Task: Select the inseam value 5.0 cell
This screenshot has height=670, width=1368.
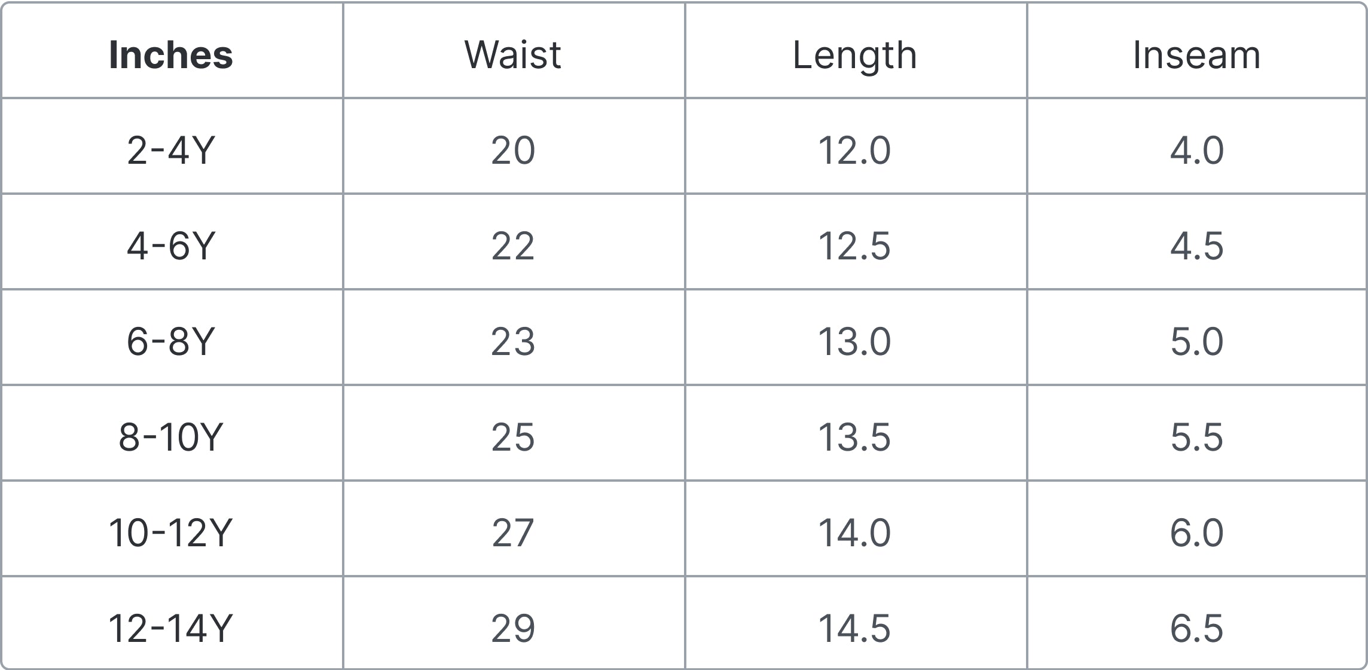Action: click(1196, 341)
